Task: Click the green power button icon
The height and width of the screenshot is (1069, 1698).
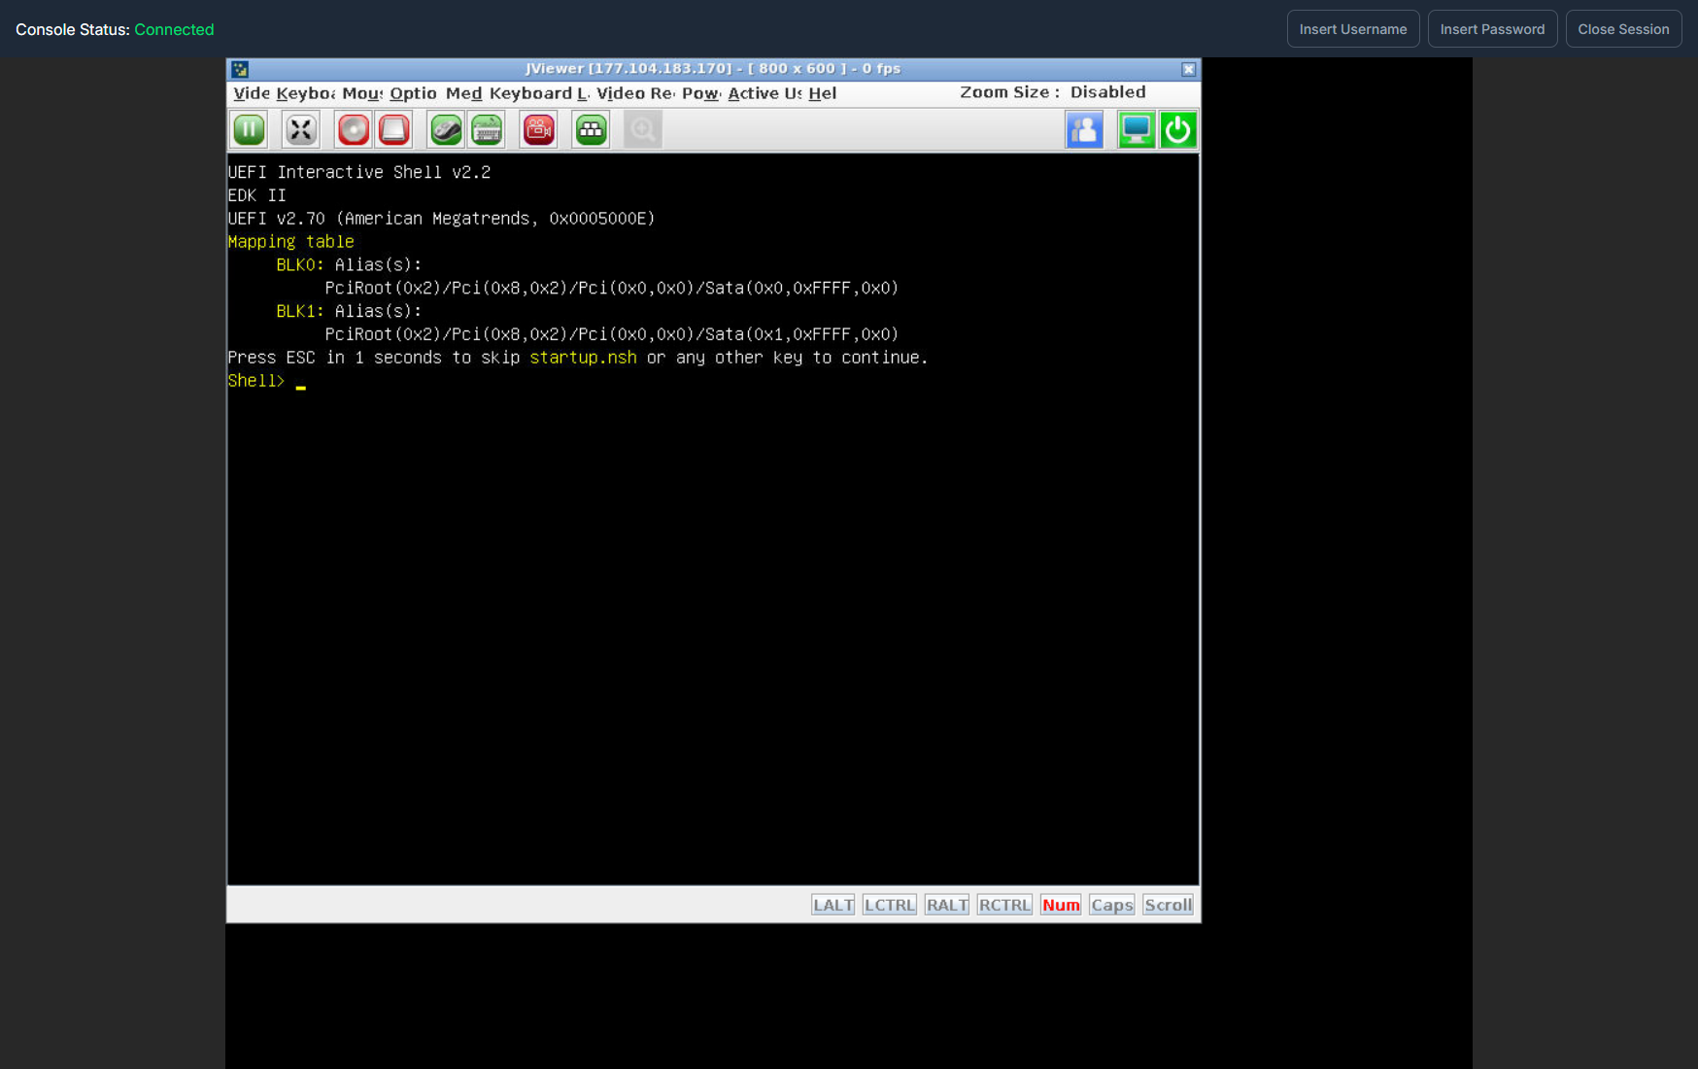Action: (x=1177, y=129)
